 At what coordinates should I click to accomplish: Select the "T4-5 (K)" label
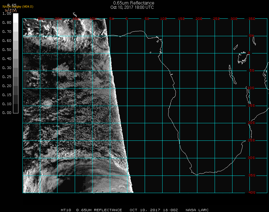11,11
